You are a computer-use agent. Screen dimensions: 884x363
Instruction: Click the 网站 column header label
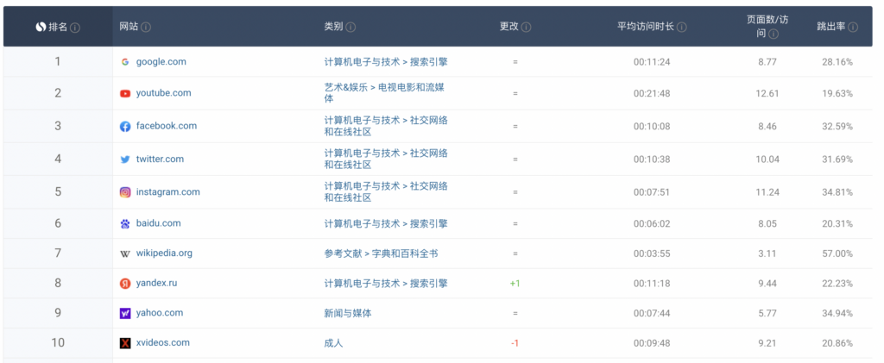129,27
